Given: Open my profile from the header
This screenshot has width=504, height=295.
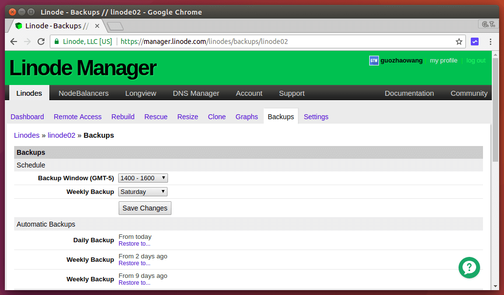Looking at the screenshot, I should tap(443, 60).
